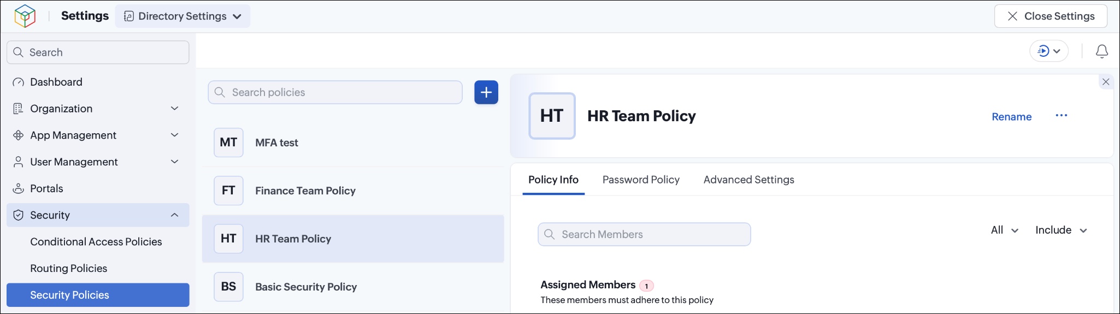The width and height of the screenshot is (1120, 314).
Task: Expand the App Management chevron
Action: (175, 135)
